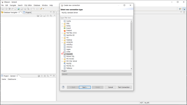Viewport: 187px width, 105px height.
Task: Open the File menu
Action: (2, 5)
